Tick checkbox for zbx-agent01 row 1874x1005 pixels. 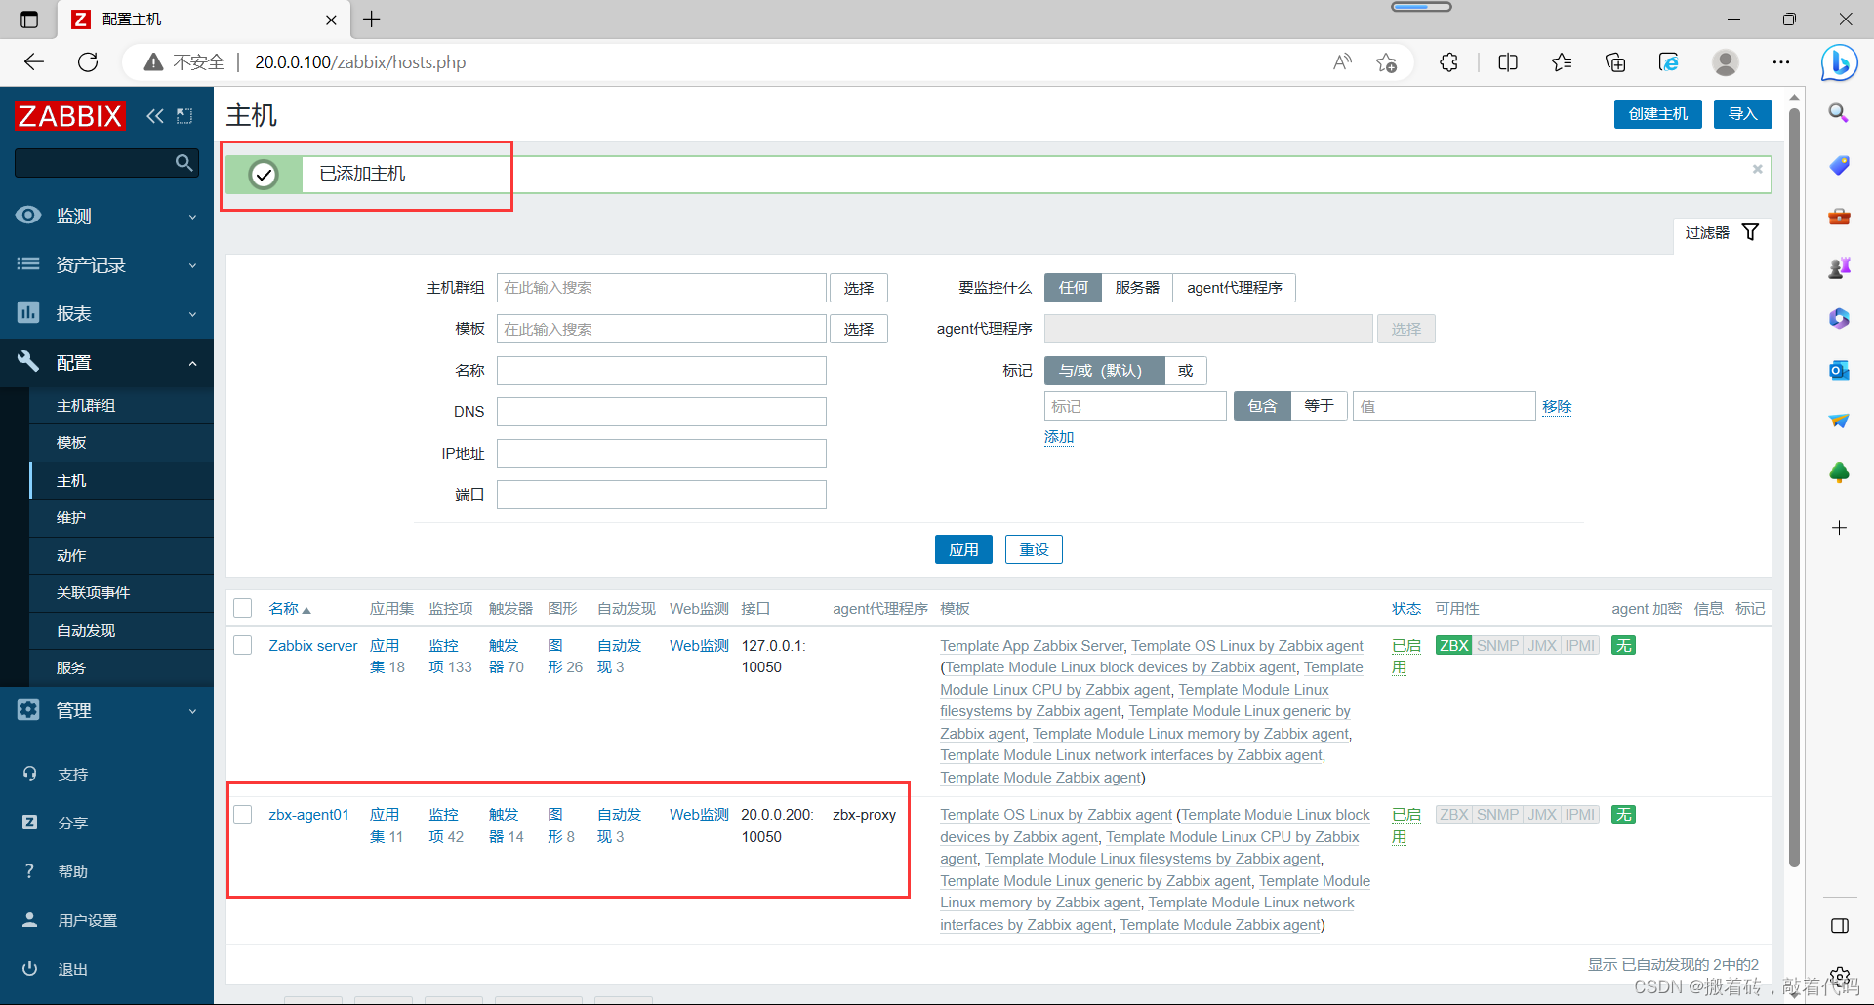(243, 814)
